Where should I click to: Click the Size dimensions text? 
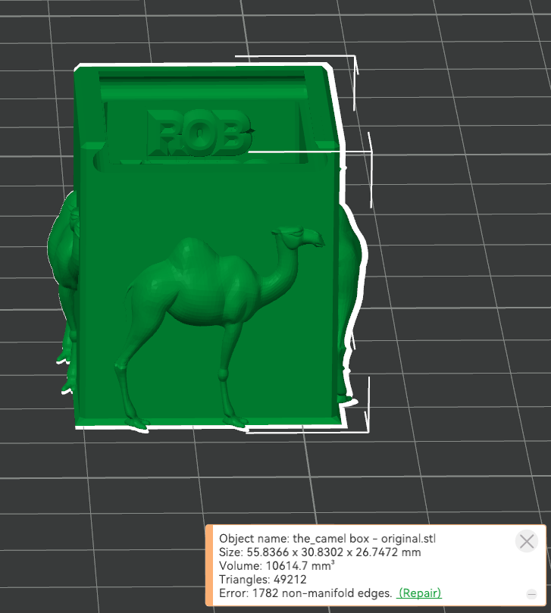[320, 552]
